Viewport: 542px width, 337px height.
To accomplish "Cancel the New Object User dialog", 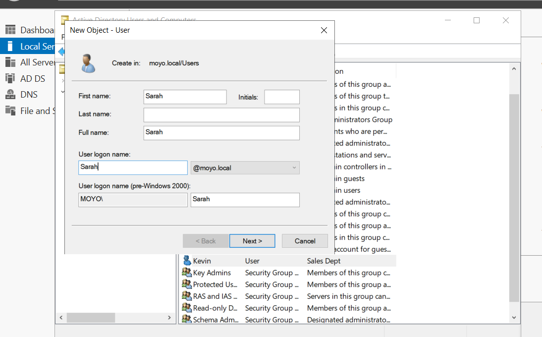I will click(x=305, y=241).
